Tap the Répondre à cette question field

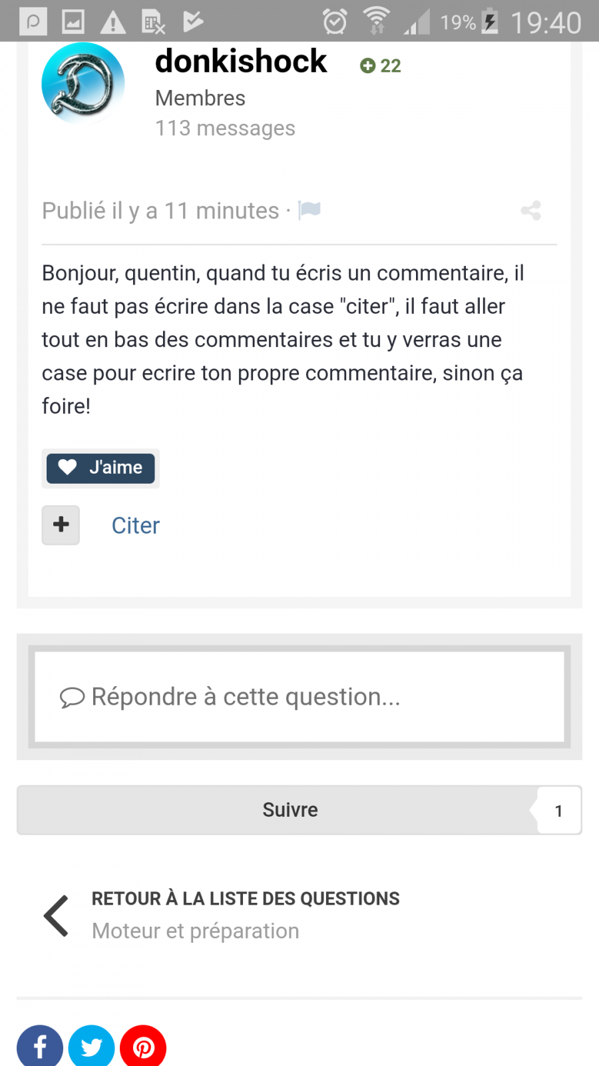[x=299, y=697]
